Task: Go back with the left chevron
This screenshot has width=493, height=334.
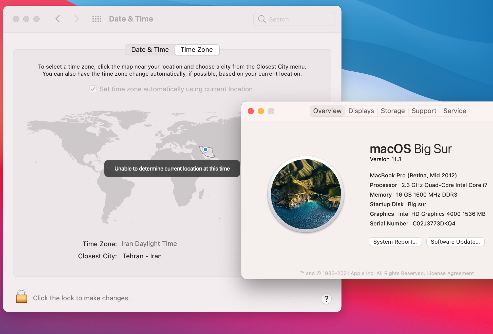Action: click(58, 19)
